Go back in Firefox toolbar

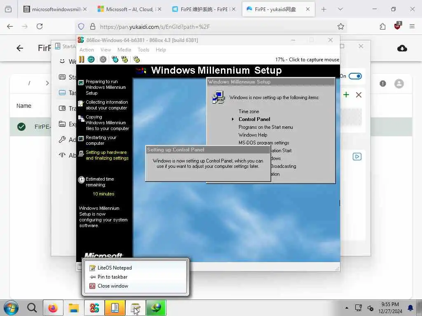click(10, 26)
